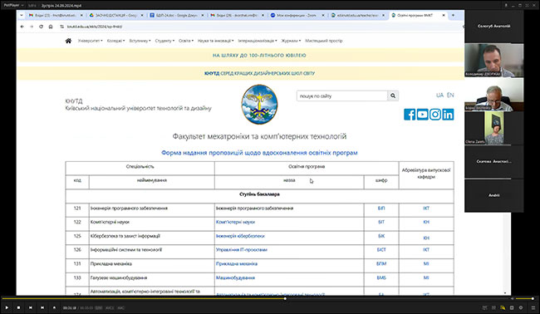Image resolution: width=540 pixels, height=314 pixels.
Task: Switch to the Вхідні (29) Gmail tab
Action: tap(237, 15)
